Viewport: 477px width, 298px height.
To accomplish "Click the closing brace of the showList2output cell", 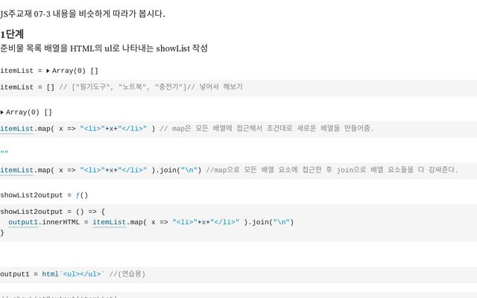I will [2, 232].
